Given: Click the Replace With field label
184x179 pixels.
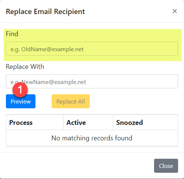Looking at the screenshot, I should [25, 67].
